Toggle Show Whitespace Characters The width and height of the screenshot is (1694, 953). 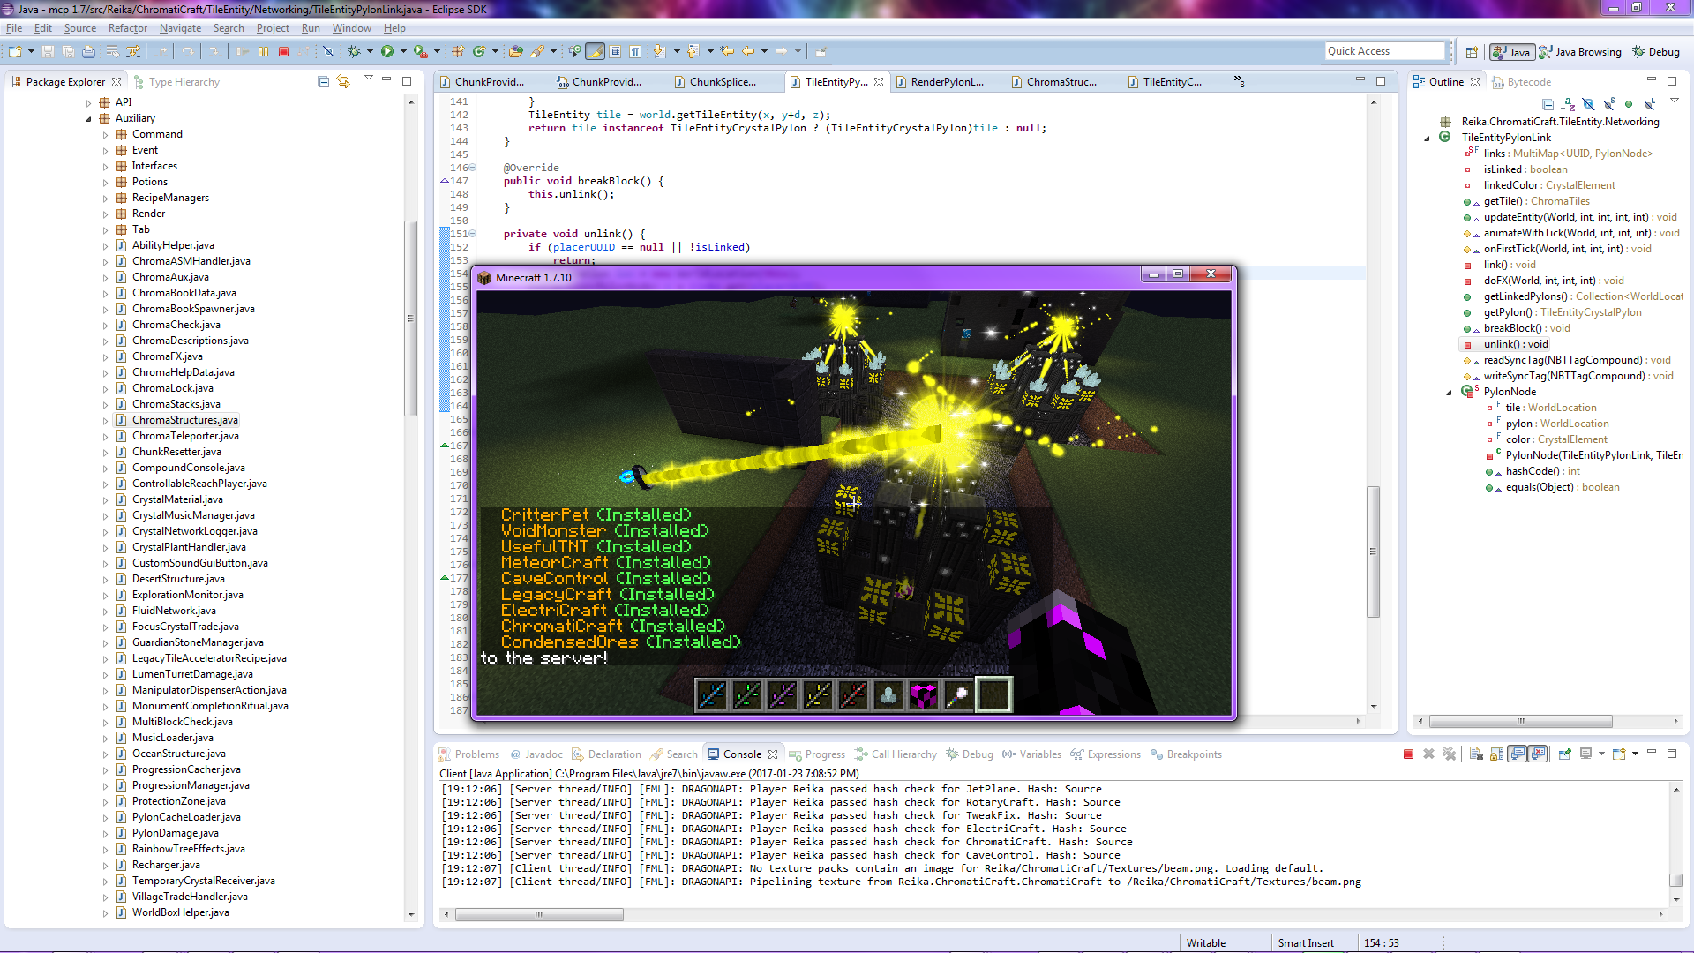634,51
